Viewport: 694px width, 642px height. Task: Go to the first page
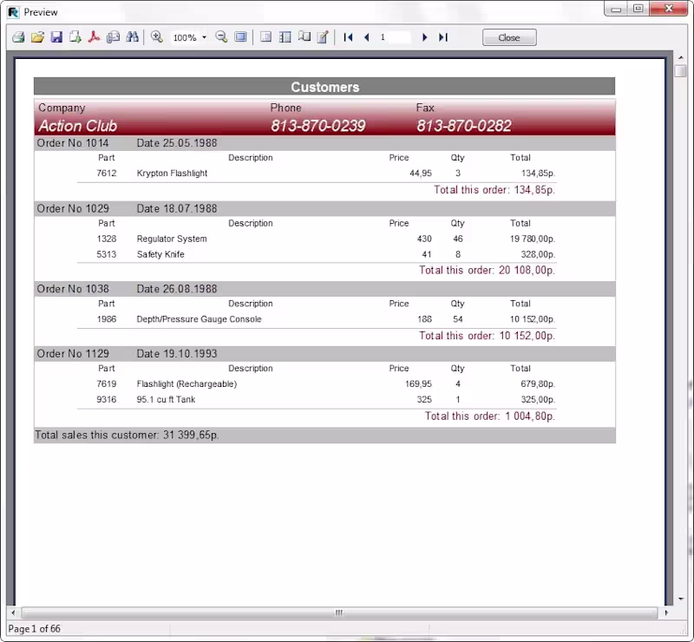(349, 37)
